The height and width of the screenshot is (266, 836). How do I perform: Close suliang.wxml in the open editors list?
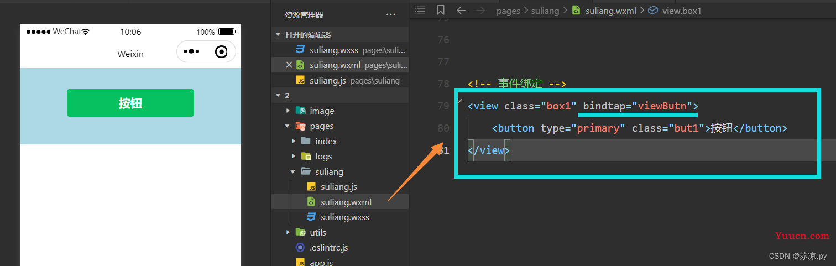coord(289,65)
